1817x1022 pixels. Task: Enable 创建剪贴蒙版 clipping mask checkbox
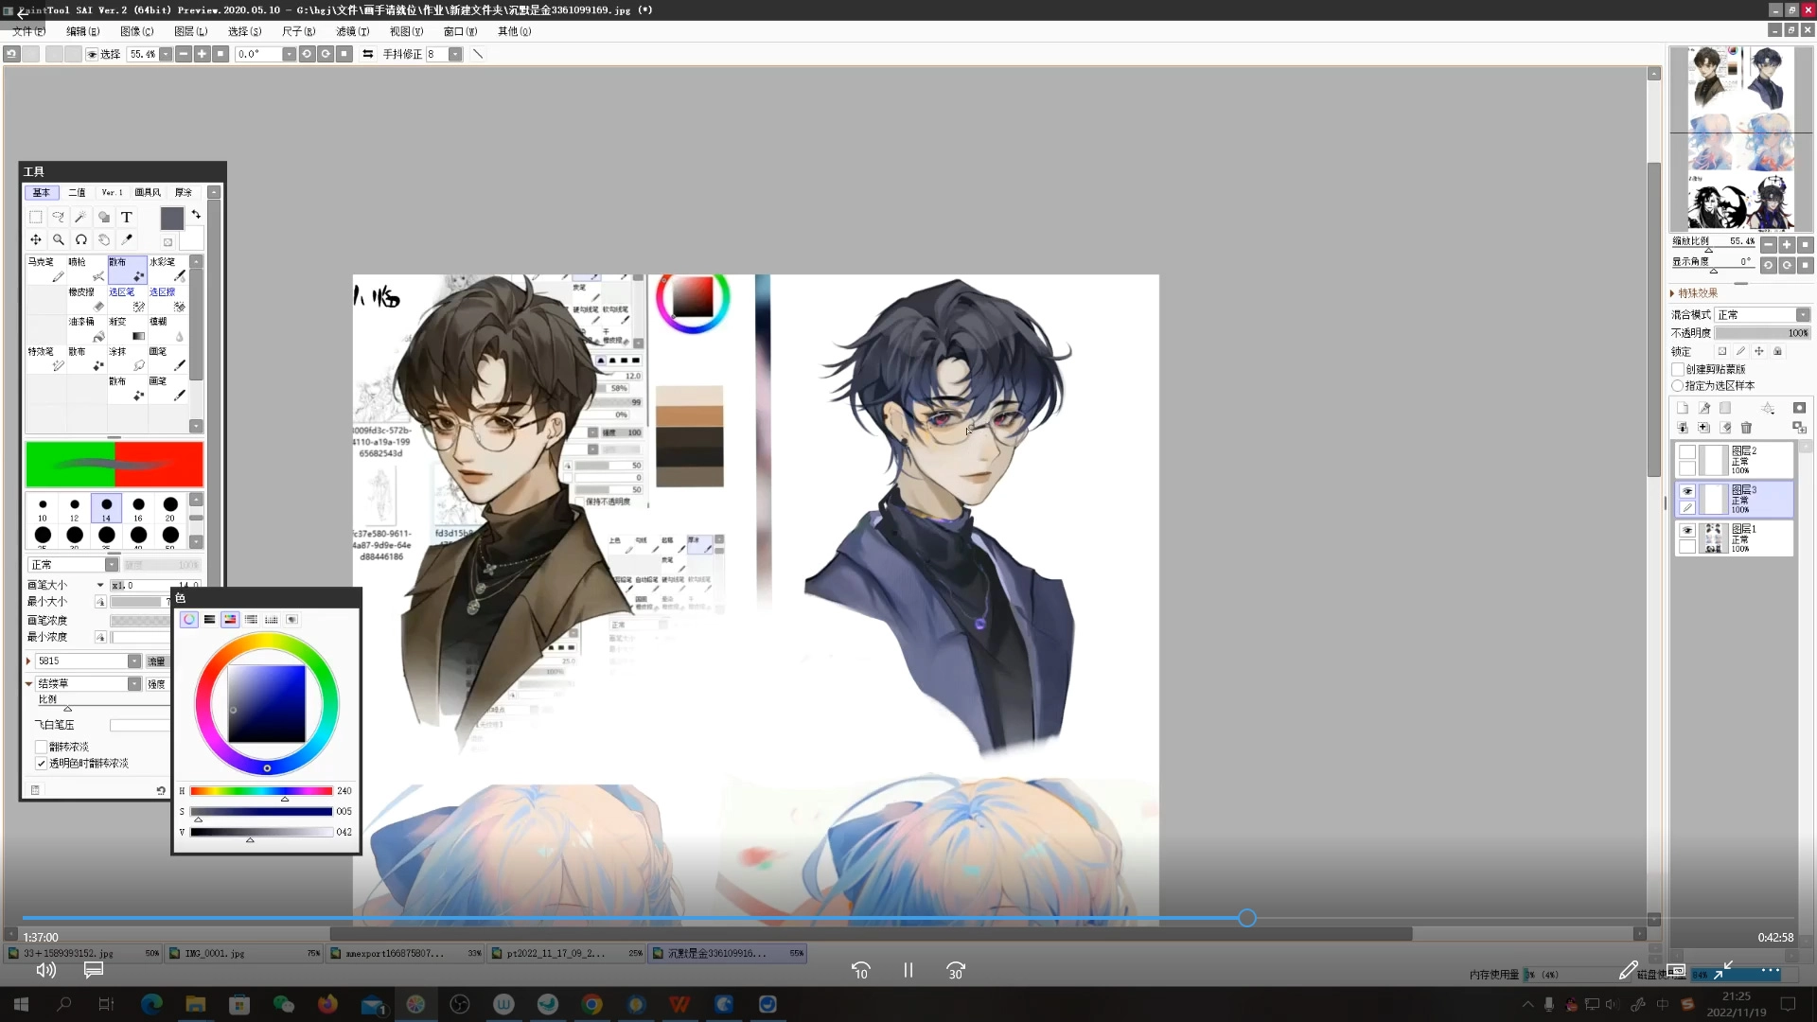tap(1678, 369)
